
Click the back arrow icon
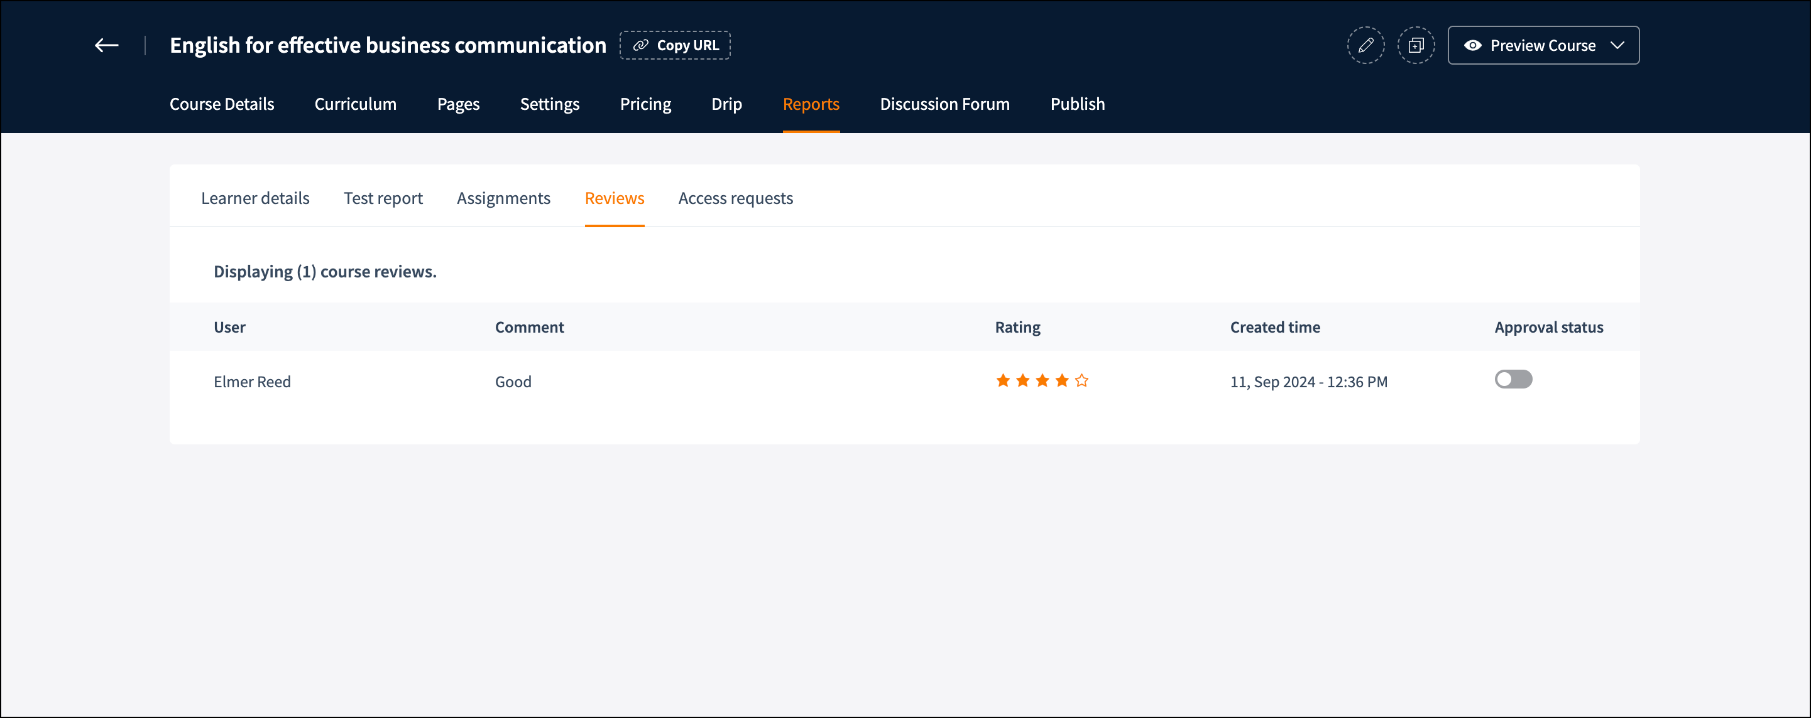pyautogui.click(x=107, y=46)
